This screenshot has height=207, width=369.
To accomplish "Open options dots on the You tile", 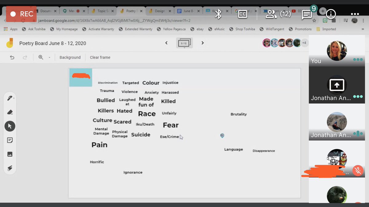I will (358, 59).
